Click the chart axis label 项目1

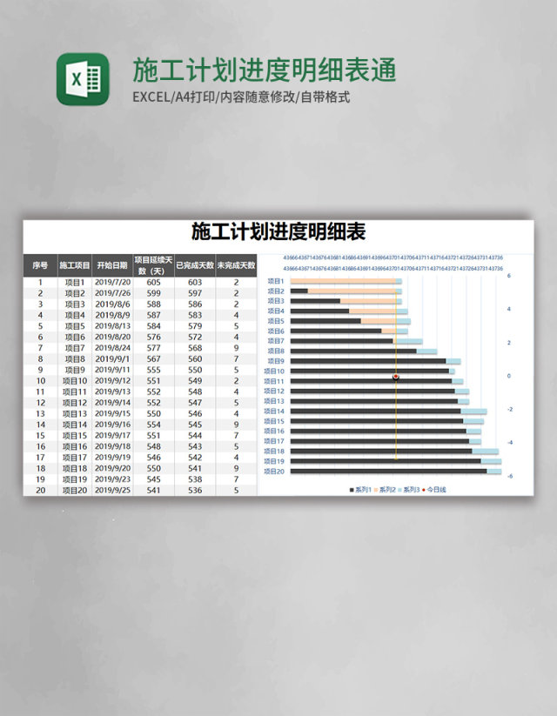coord(276,281)
